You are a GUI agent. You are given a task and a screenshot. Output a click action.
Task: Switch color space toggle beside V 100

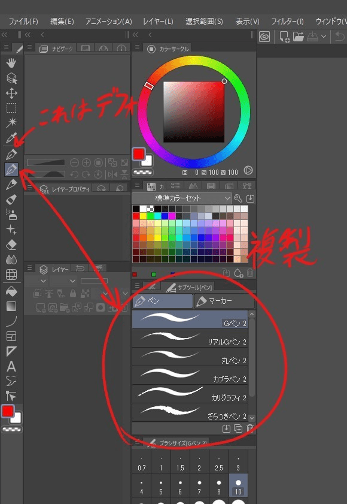(248, 170)
